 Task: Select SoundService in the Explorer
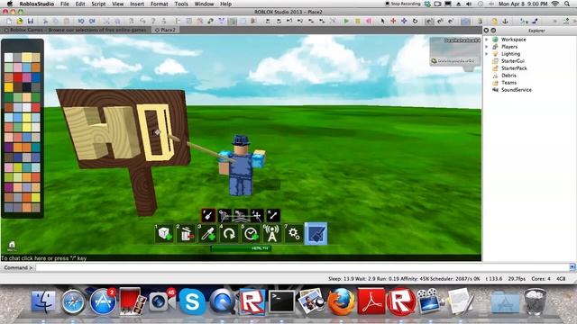[x=516, y=90]
